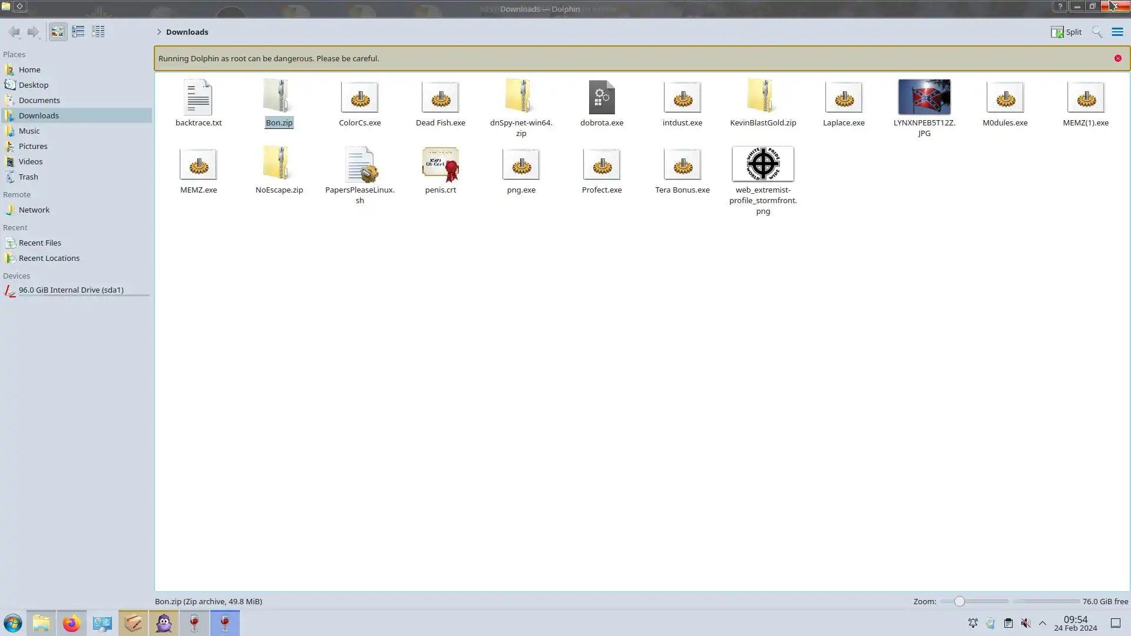1131x636 pixels.
Task: Toggle Split view
Action: point(1066,32)
